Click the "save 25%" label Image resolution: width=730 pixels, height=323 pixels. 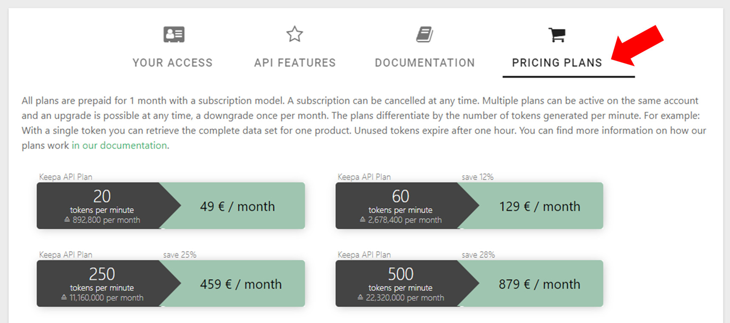pyautogui.click(x=180, y=255)
